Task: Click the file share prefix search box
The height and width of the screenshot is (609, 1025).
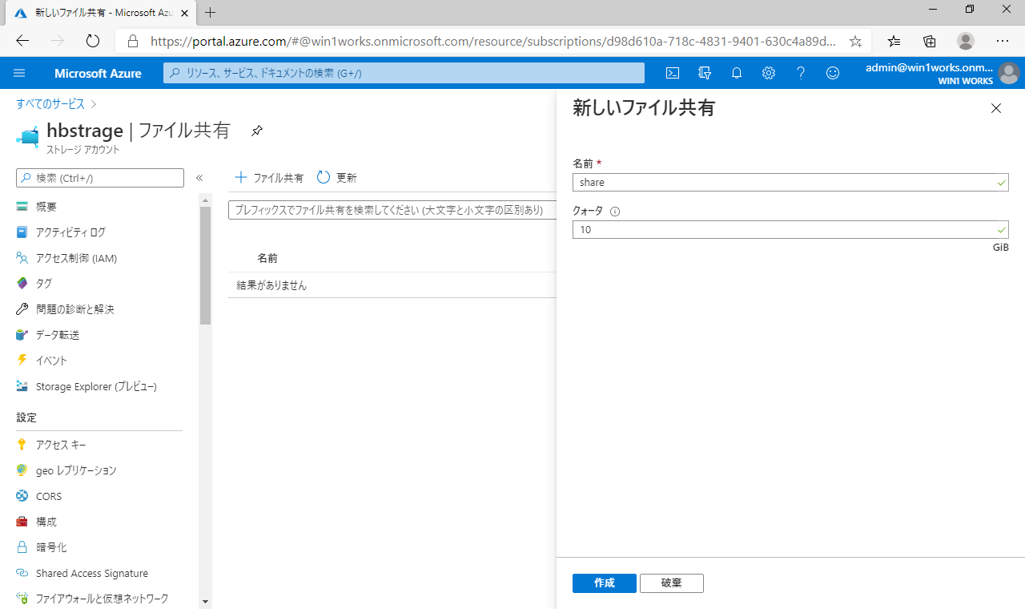Action: (392, 210)
